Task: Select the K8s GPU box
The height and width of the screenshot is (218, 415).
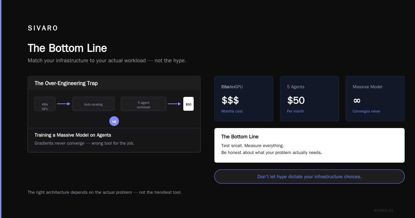Action: (45, 104)
